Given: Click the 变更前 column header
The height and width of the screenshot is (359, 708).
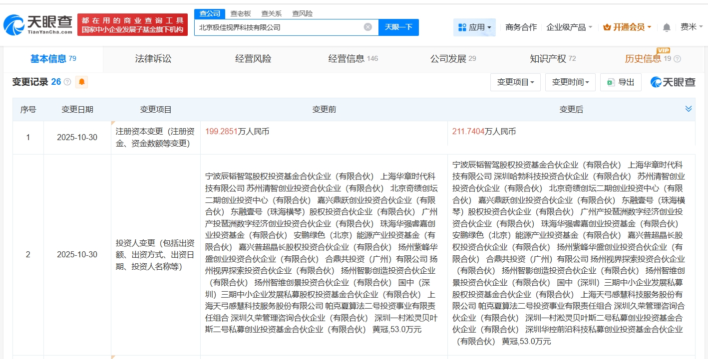Looking at the screenshot, I should (x=324, y=110).
